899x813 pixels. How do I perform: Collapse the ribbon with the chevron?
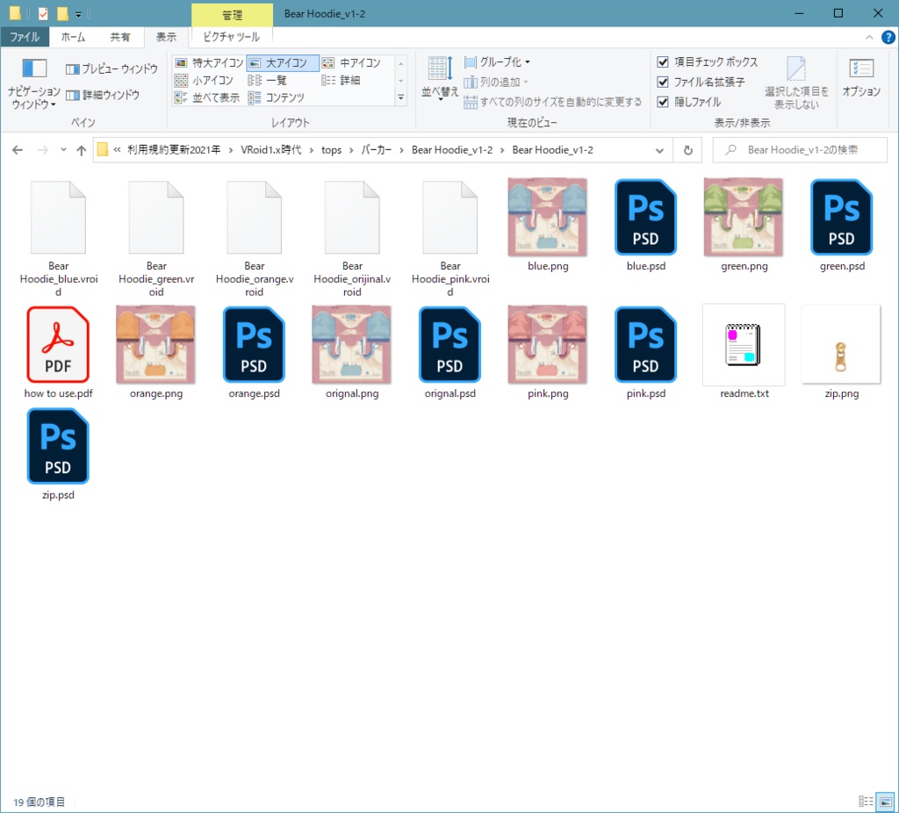click(869, 37)
